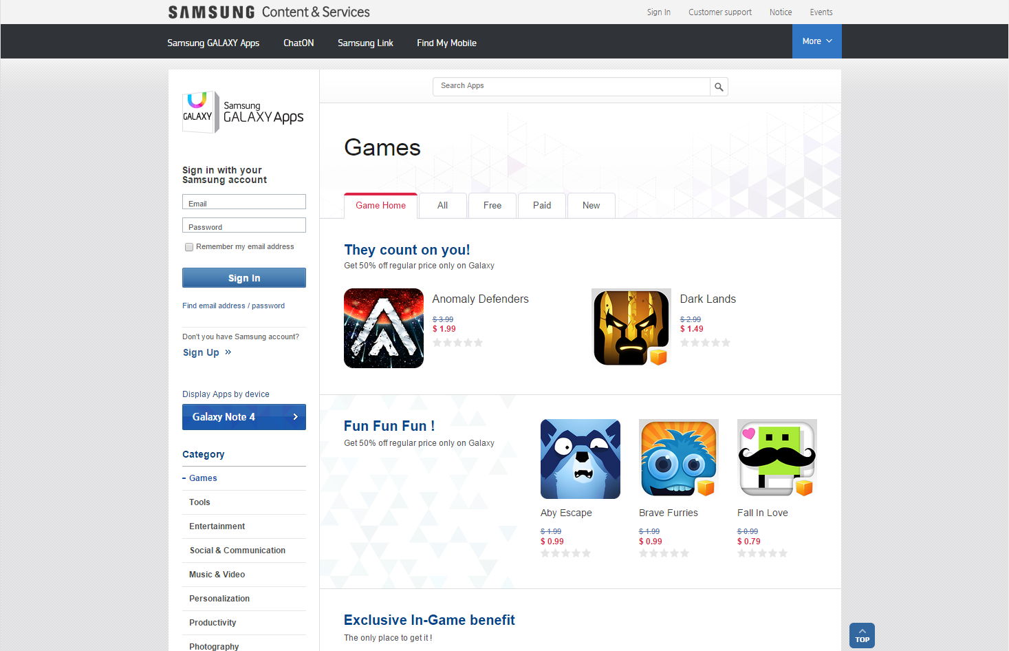Click the Anomaly Defenders title
Screen dimensions: 1009x651
pyautogui.click(x=480, y=299)
